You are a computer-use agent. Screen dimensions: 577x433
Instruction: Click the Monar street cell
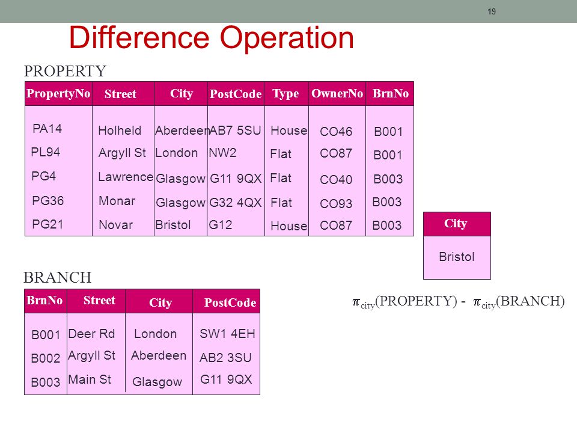[117, 201]
